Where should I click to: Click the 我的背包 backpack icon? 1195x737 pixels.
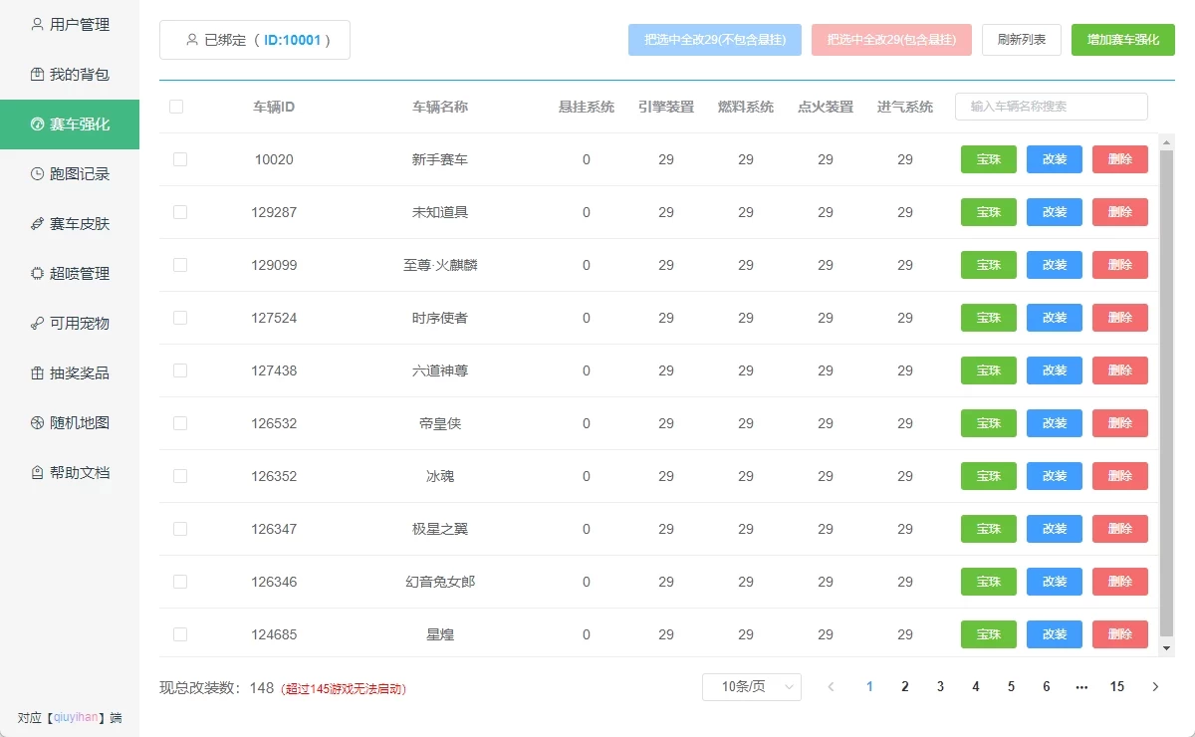(37, 74)
